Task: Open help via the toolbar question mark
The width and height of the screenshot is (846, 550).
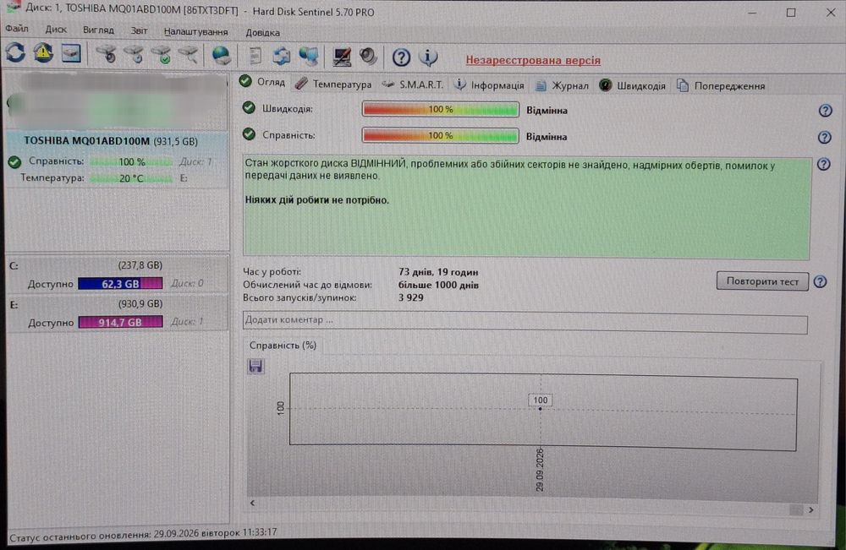Action: (x=401, y=57)
